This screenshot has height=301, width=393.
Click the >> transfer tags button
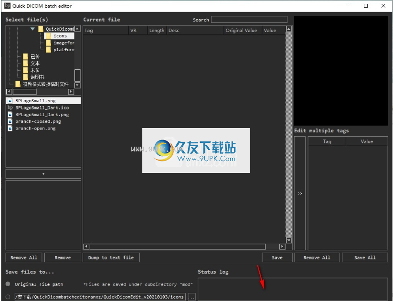300,193
